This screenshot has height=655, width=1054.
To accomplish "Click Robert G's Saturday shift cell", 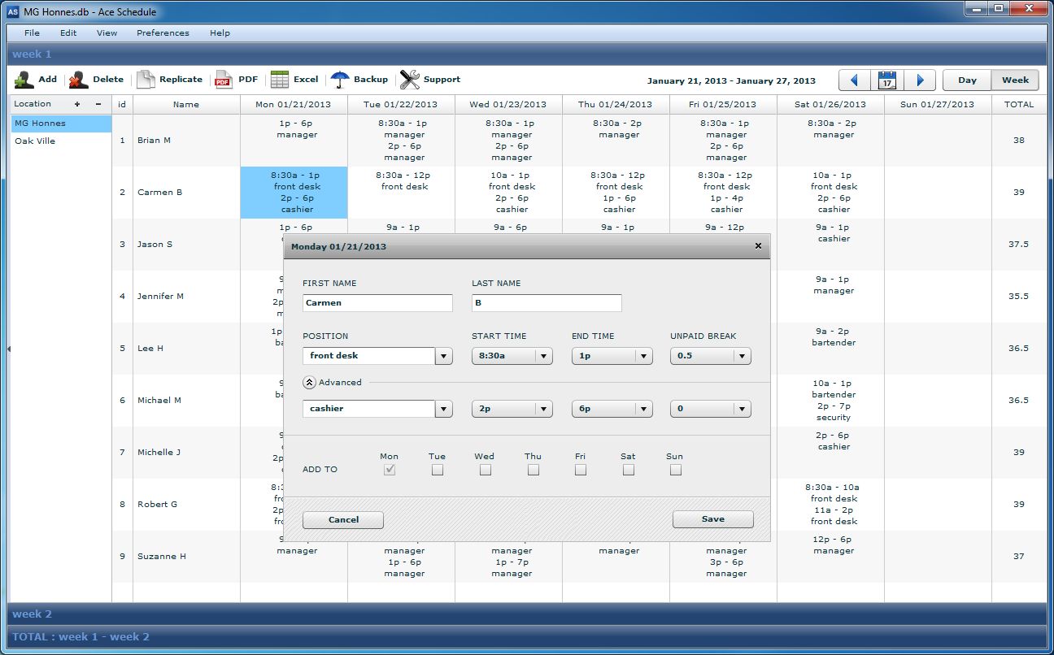I will pyautogui.click(x=830, y=505).
